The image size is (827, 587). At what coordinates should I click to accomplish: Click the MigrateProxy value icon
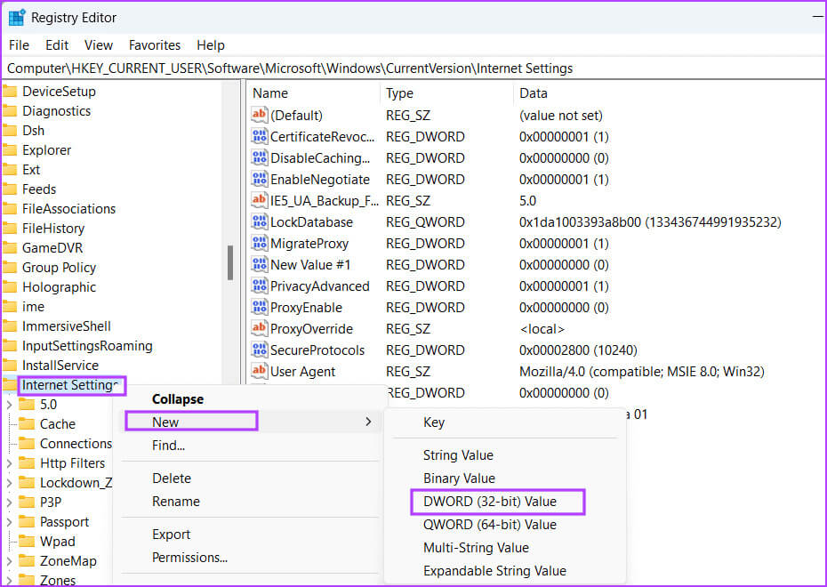tap(259, 243)
